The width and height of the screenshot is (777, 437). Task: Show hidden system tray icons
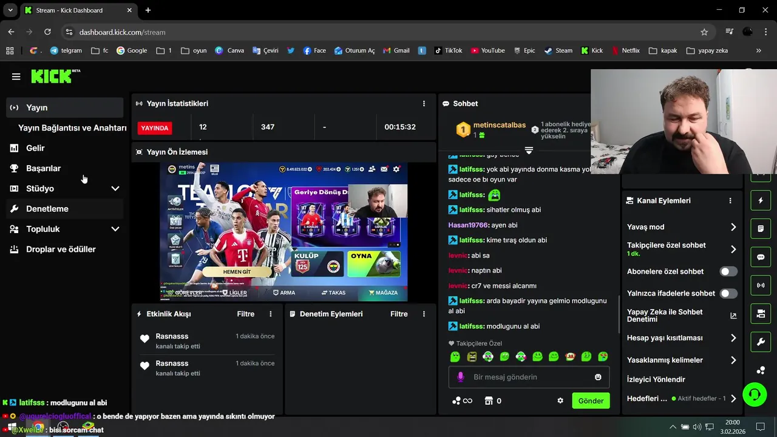click(673, 427)
